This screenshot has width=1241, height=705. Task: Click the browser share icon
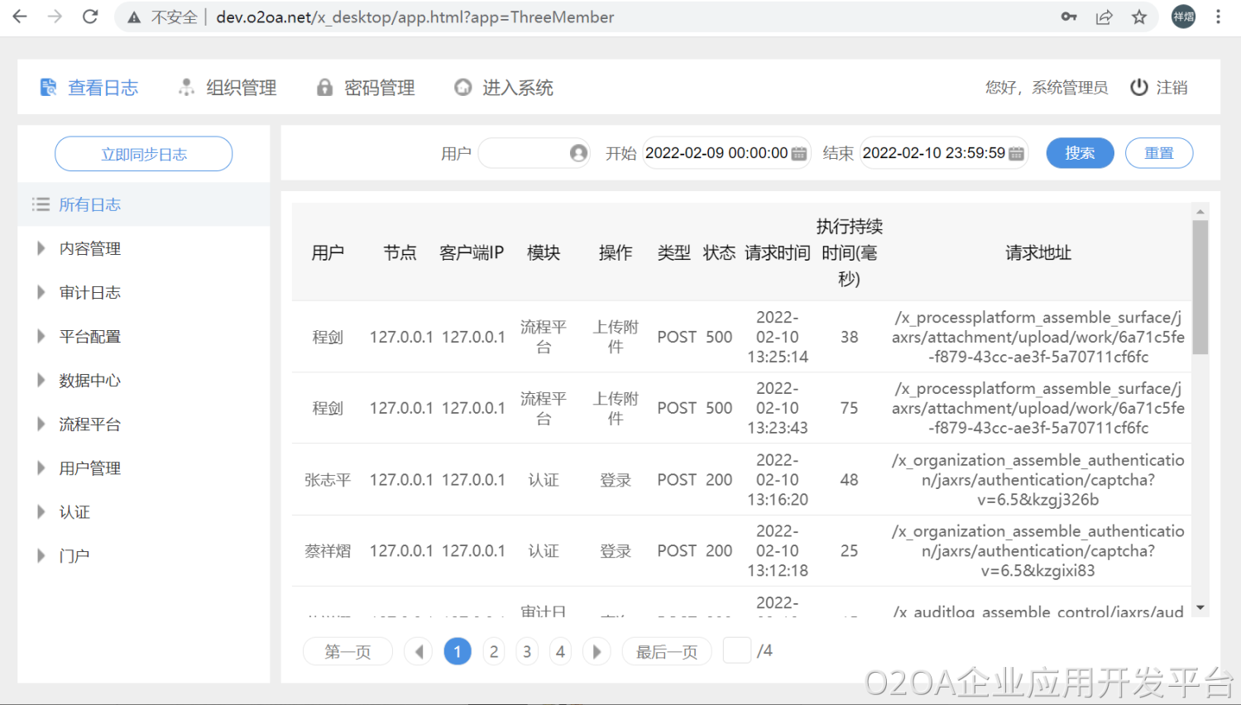click(1104, 17)
